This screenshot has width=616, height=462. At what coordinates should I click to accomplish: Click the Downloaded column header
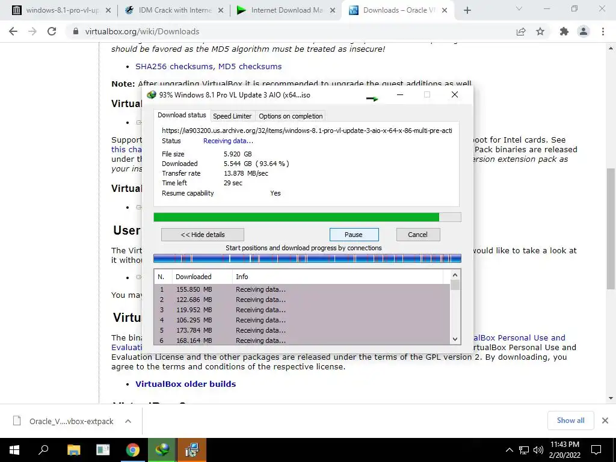(x=202, y=277)
